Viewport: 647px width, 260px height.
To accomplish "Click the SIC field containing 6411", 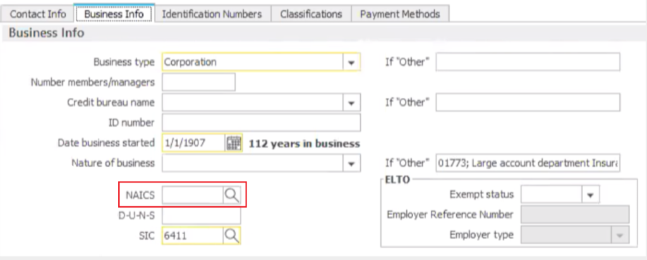I will pyautogui.click(x=192, y=235).
